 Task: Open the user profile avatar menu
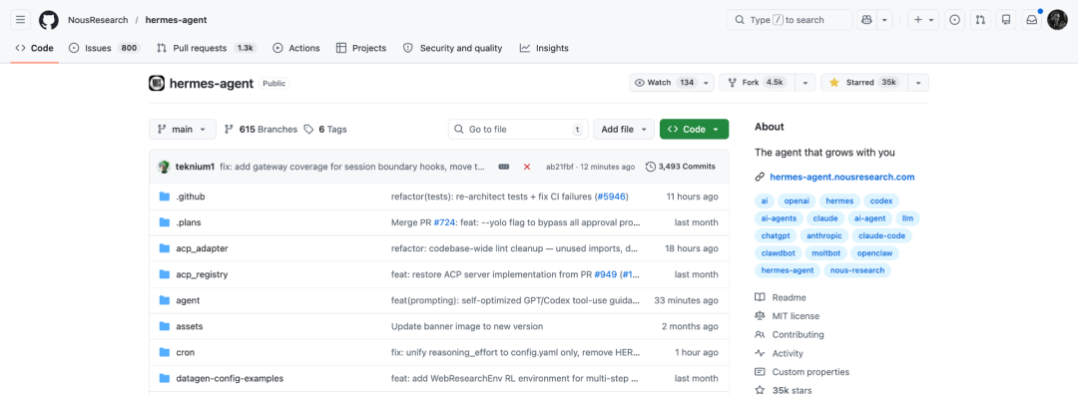[1057, 20]
